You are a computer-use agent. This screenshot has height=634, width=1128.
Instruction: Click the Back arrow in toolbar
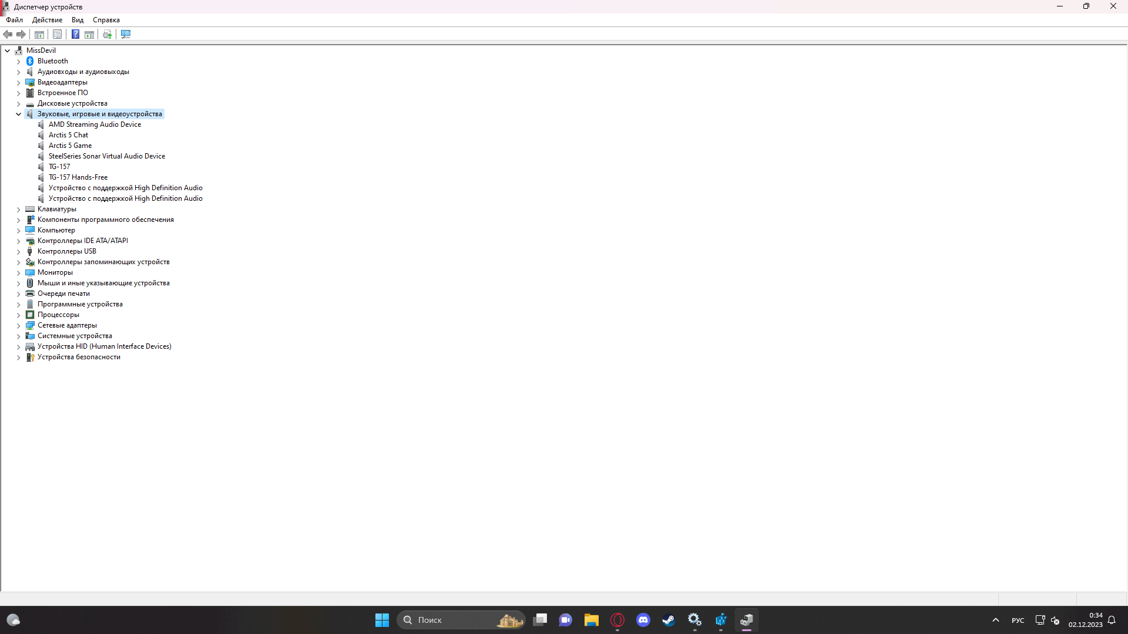(x=8, y=34)
